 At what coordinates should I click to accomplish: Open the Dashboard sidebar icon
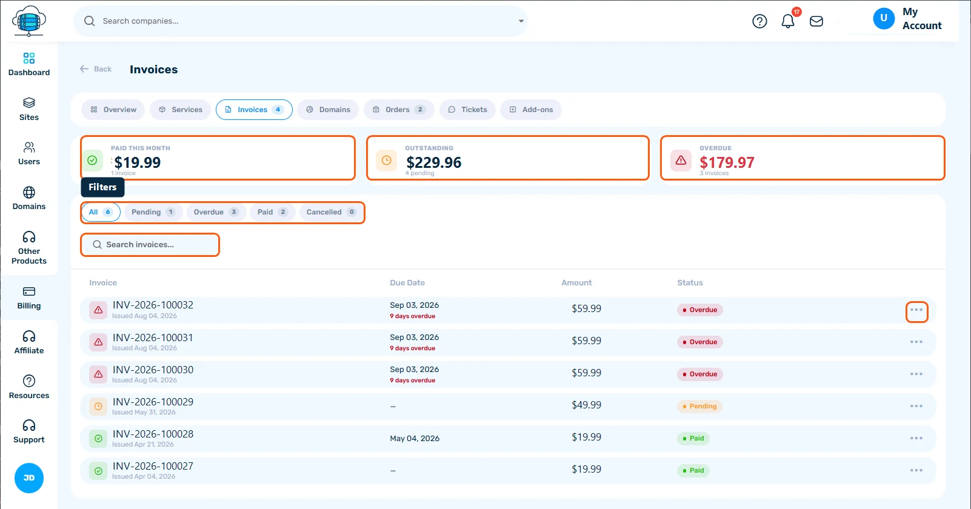pos(28,64)
